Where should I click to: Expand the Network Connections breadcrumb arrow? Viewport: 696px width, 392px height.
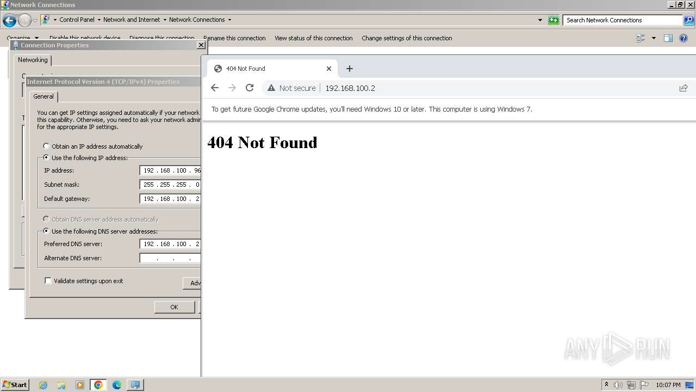tap(229, 20)
